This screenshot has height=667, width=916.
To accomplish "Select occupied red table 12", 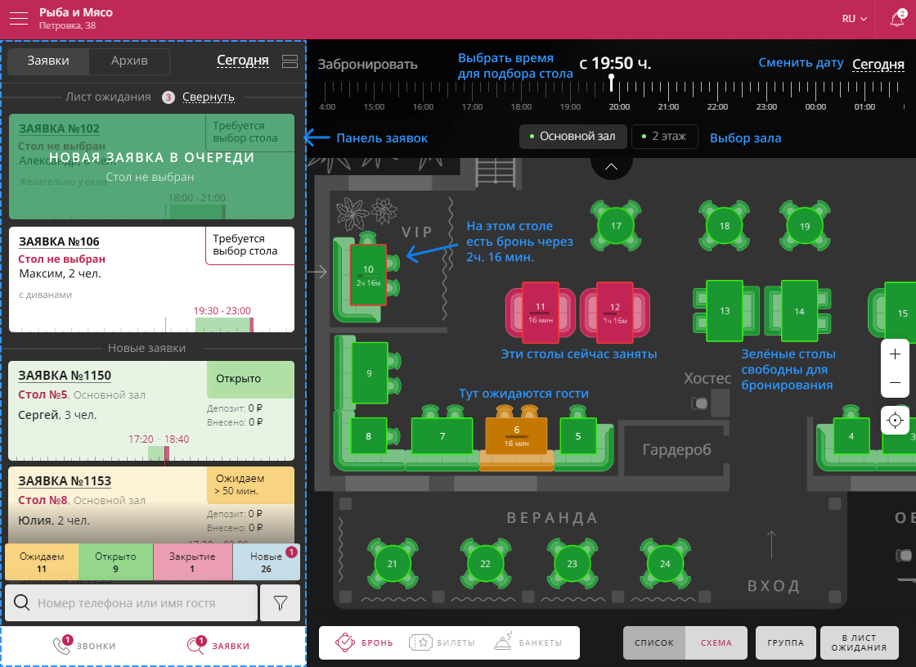I will click(614, 312).
